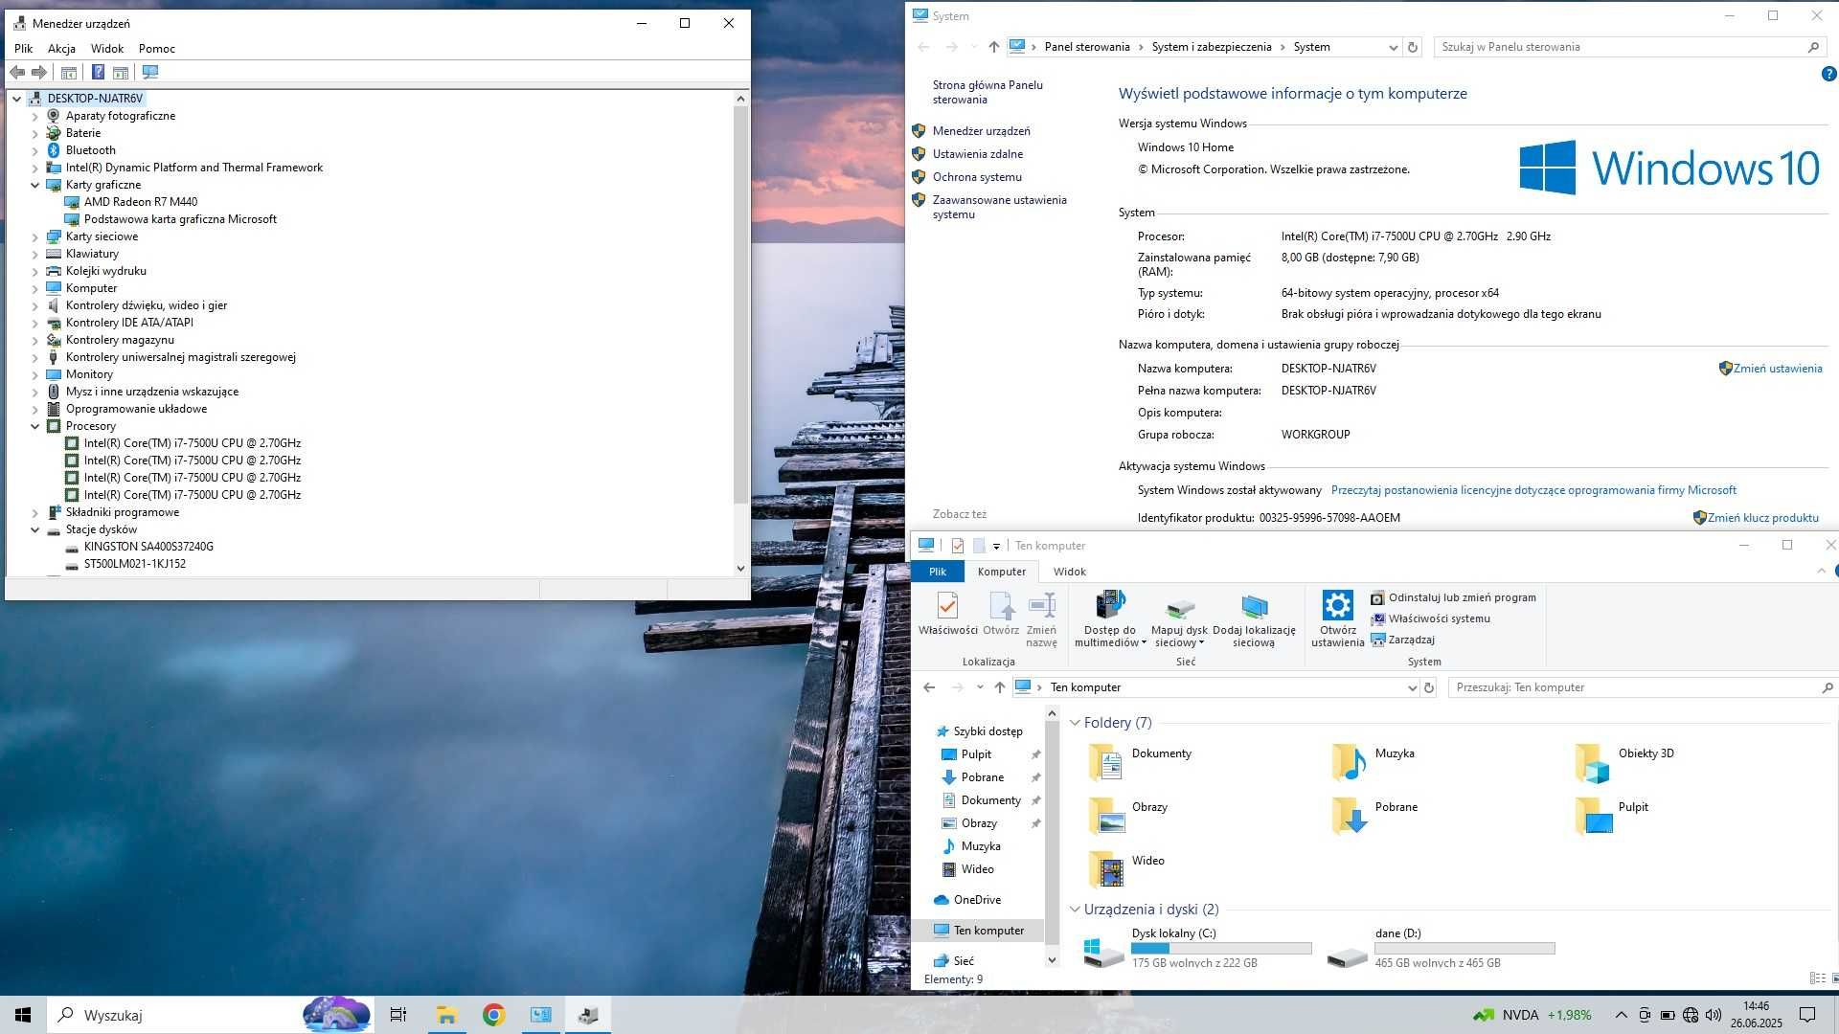Open the Plik menu in Device Manager
This screenshot has height=1034, width=1839.
point(23,48)
